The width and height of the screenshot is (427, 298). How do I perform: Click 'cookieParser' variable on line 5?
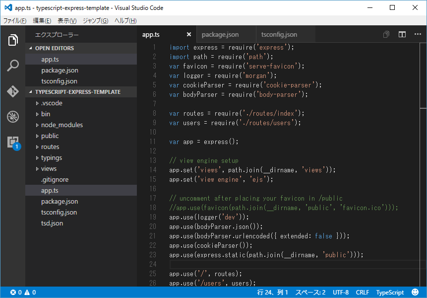tap(204, 85)
